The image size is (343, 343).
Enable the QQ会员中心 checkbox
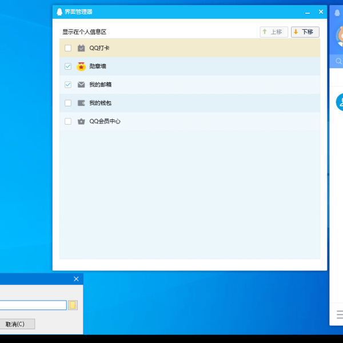(68, 121)
